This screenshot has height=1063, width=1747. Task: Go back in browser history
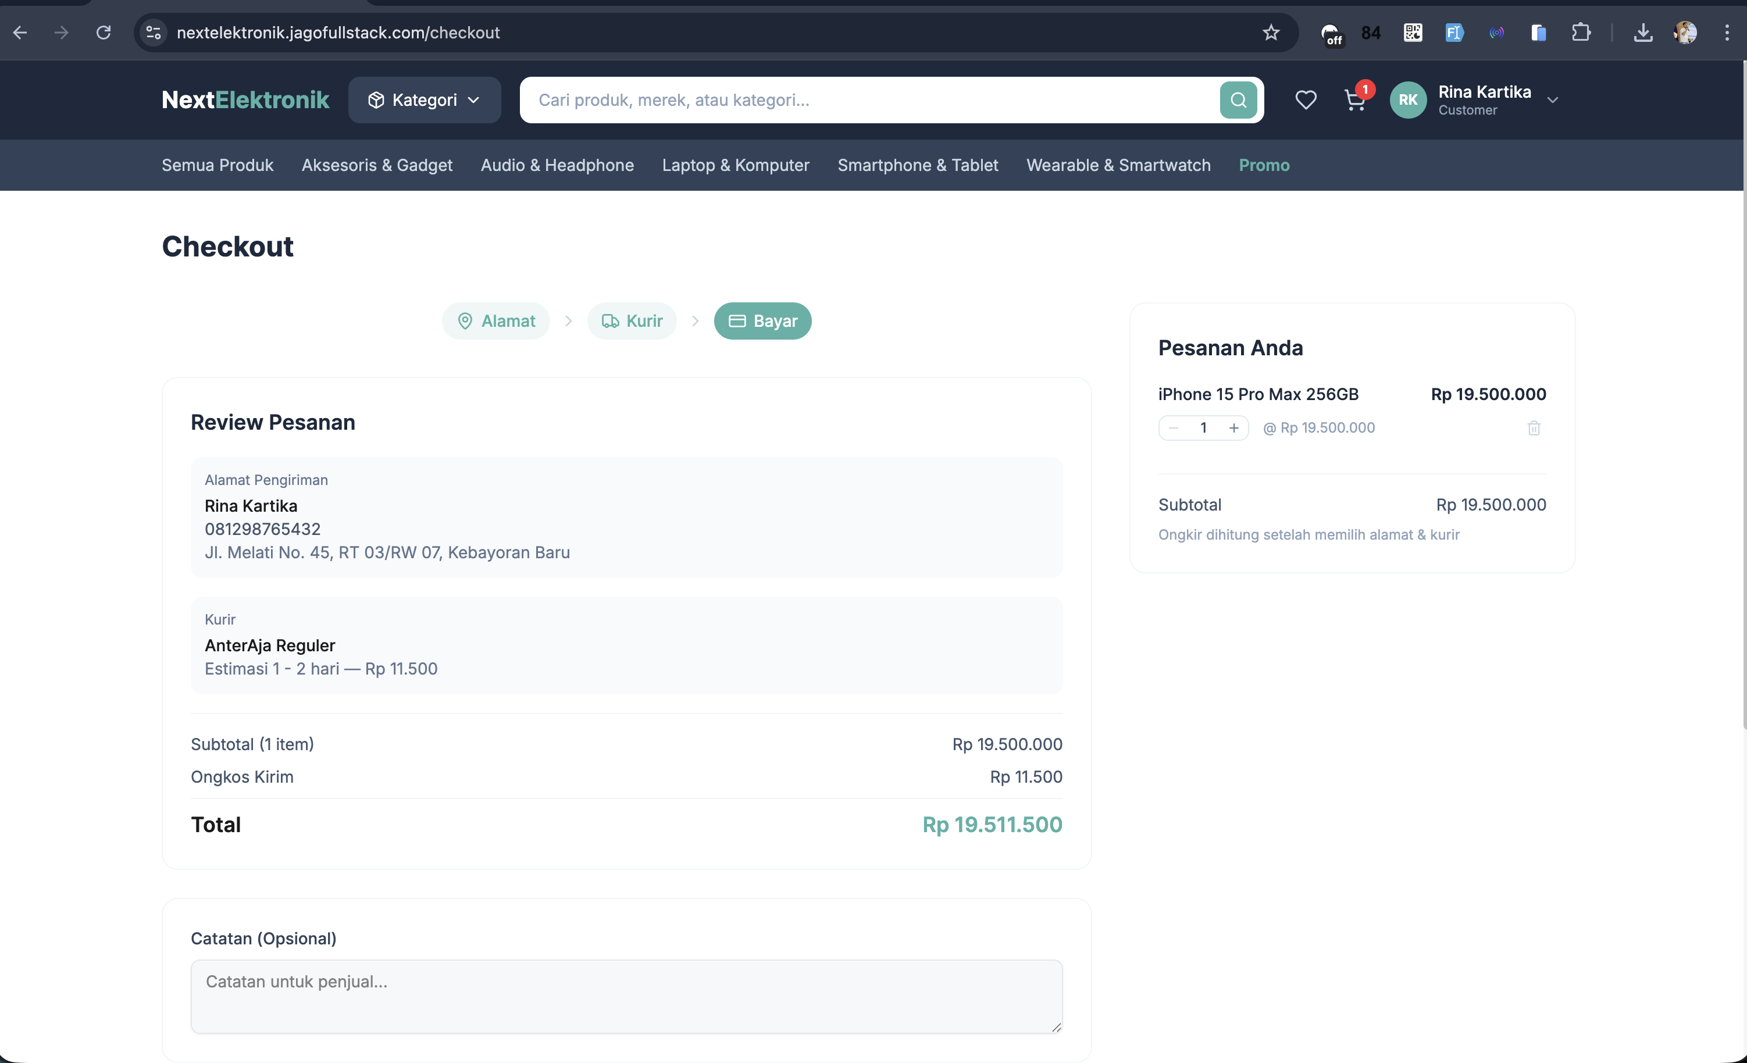click(x=20, y=33)
